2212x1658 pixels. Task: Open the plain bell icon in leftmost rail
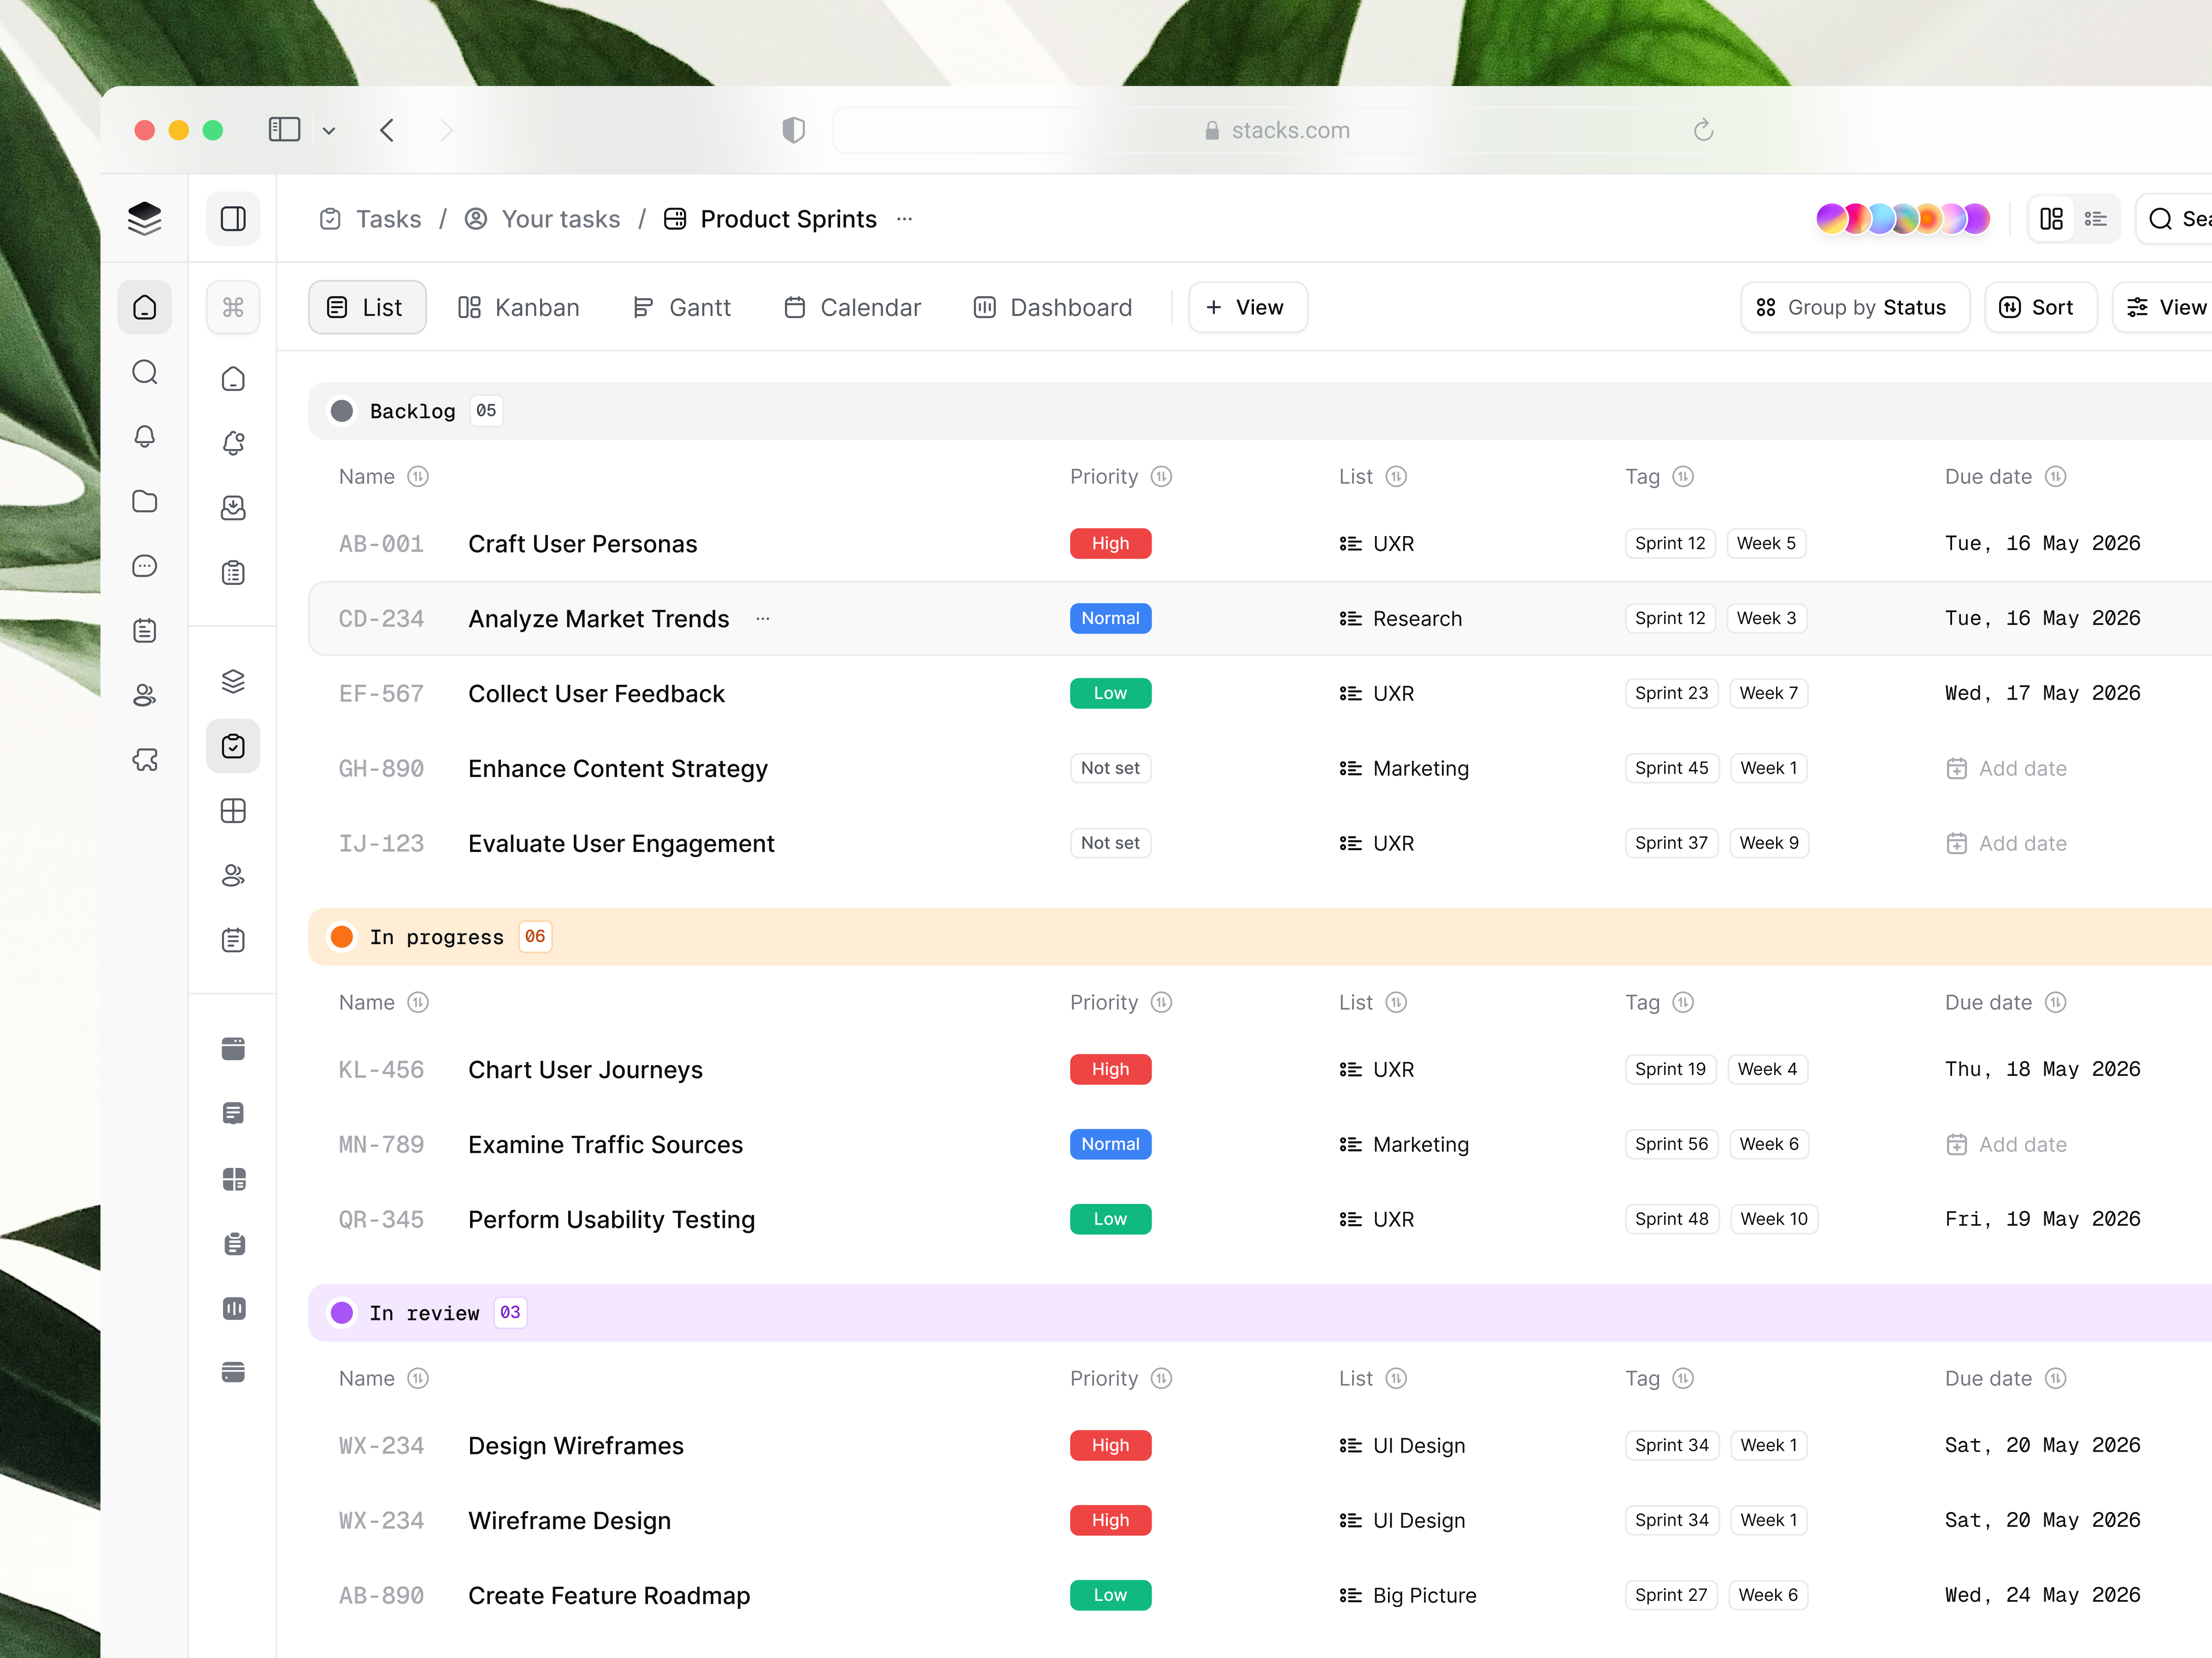[145, 437]
